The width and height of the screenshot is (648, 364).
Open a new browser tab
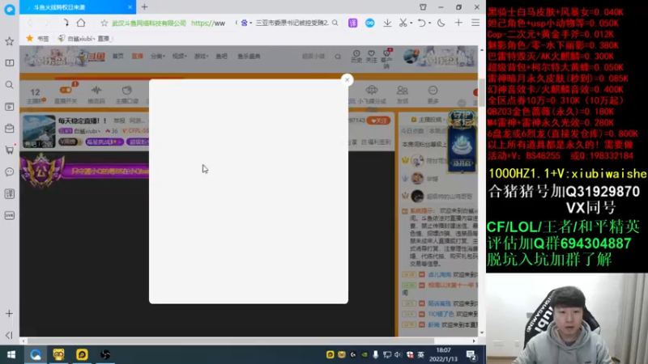point(145,7)
